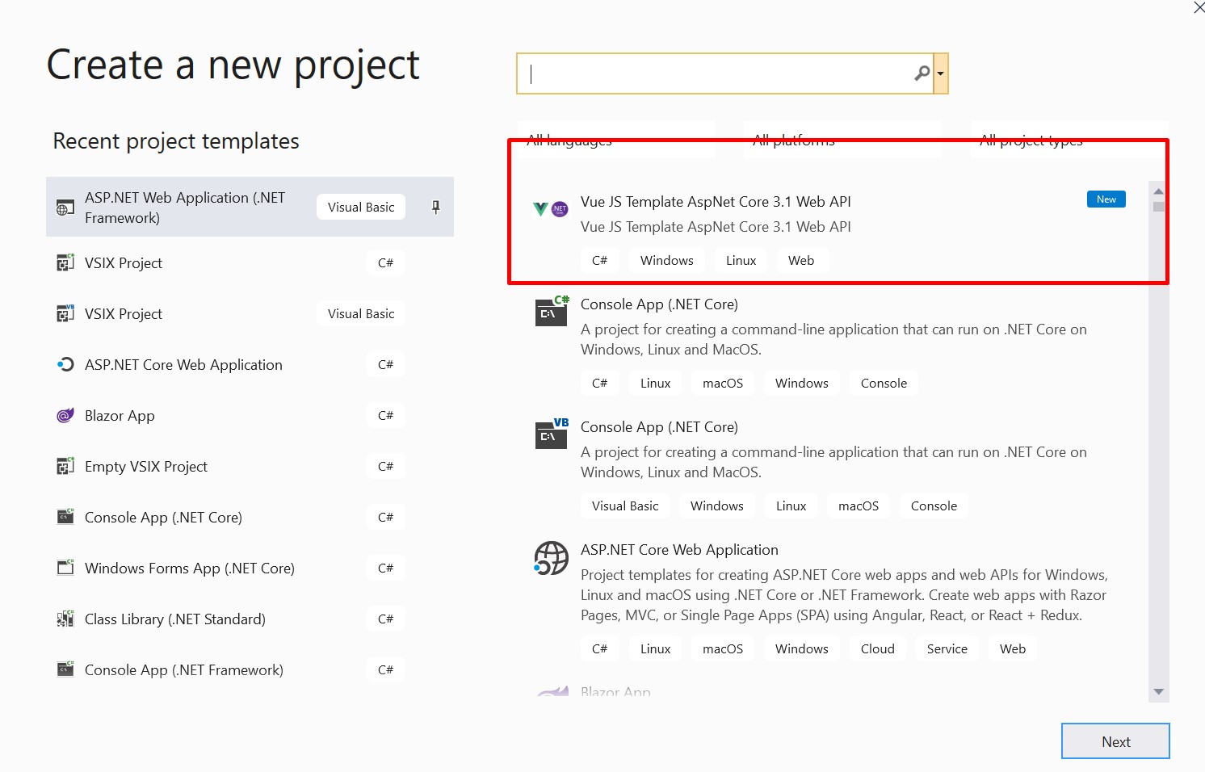Click the Empty VSIX Project icon
The image size is (1205, 772).
pos(65,466)
